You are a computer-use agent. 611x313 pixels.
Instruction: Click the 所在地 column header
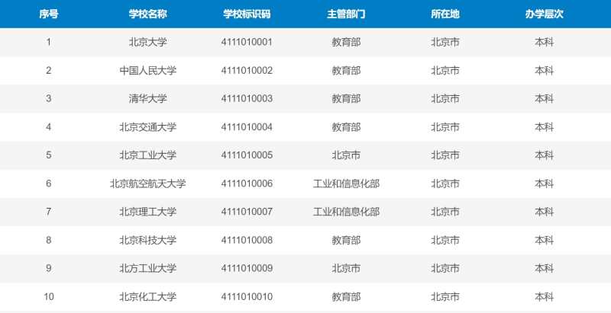coord(445,14)
